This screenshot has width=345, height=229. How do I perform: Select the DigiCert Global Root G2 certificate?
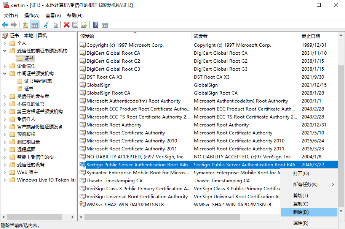click(x=113, y=61)
